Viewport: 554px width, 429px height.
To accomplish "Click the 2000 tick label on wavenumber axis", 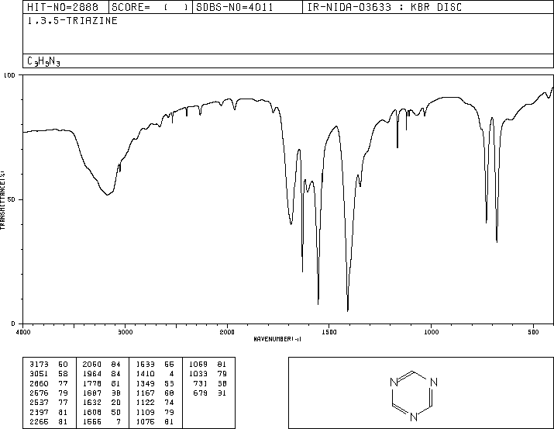I will coord(227,332).
